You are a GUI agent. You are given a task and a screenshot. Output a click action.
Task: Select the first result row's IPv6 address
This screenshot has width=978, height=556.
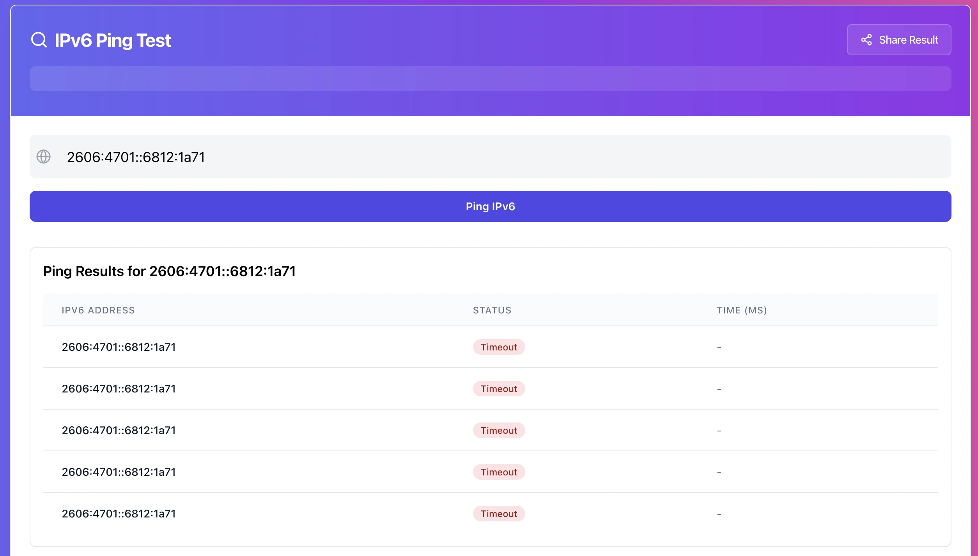pyautogui.click(x=119, y=347)
